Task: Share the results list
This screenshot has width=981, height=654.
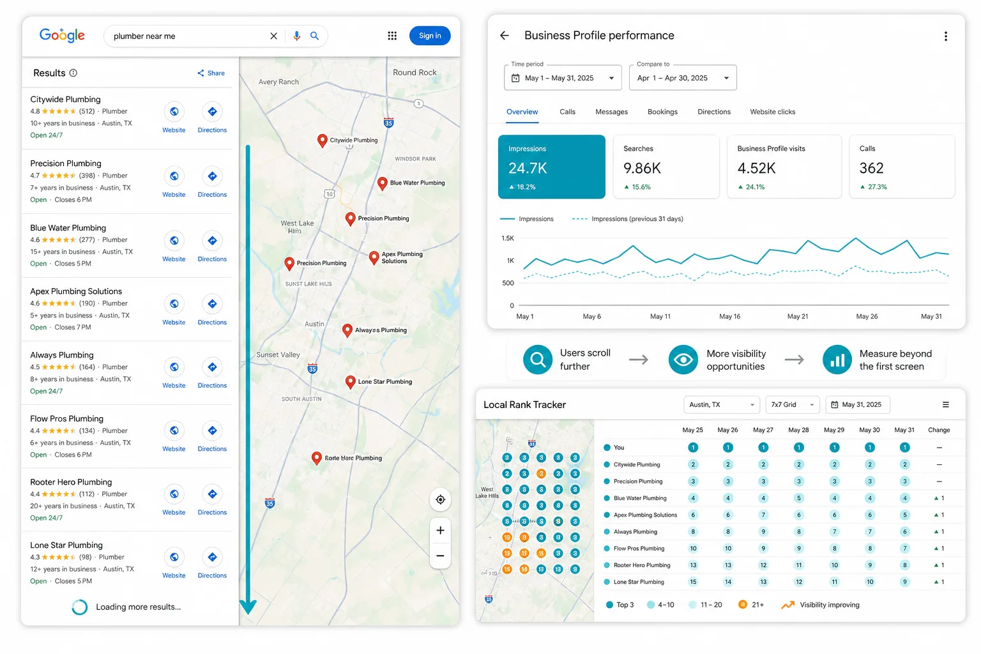Action: point(211,73)
